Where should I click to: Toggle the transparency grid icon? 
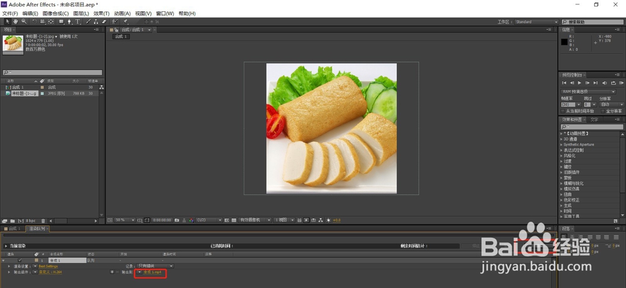click(233, 220)
